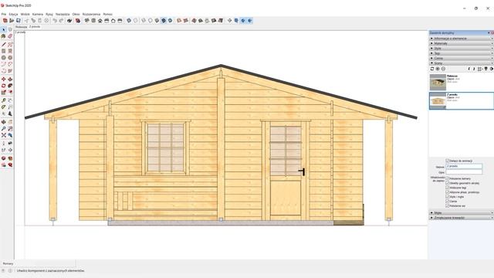Image resolution: width=494 pixels, height=278 pixels.
Task: Open the Kamera menu
Action: coord(38,14)
